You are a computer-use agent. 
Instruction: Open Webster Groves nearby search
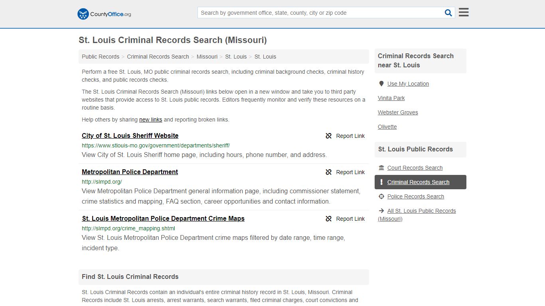(x=398, y=112)
